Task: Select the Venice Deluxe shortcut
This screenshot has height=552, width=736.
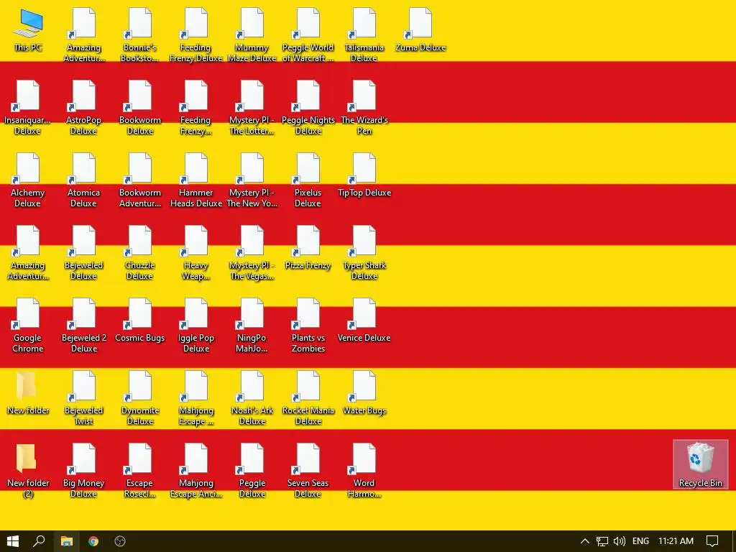Action: click(x=364, y=321)
